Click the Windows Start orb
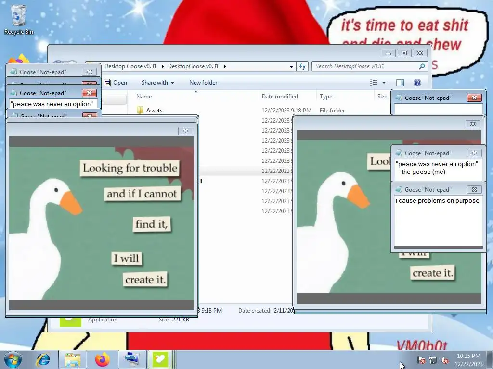 pyautogui.click(x=13, y=359)
